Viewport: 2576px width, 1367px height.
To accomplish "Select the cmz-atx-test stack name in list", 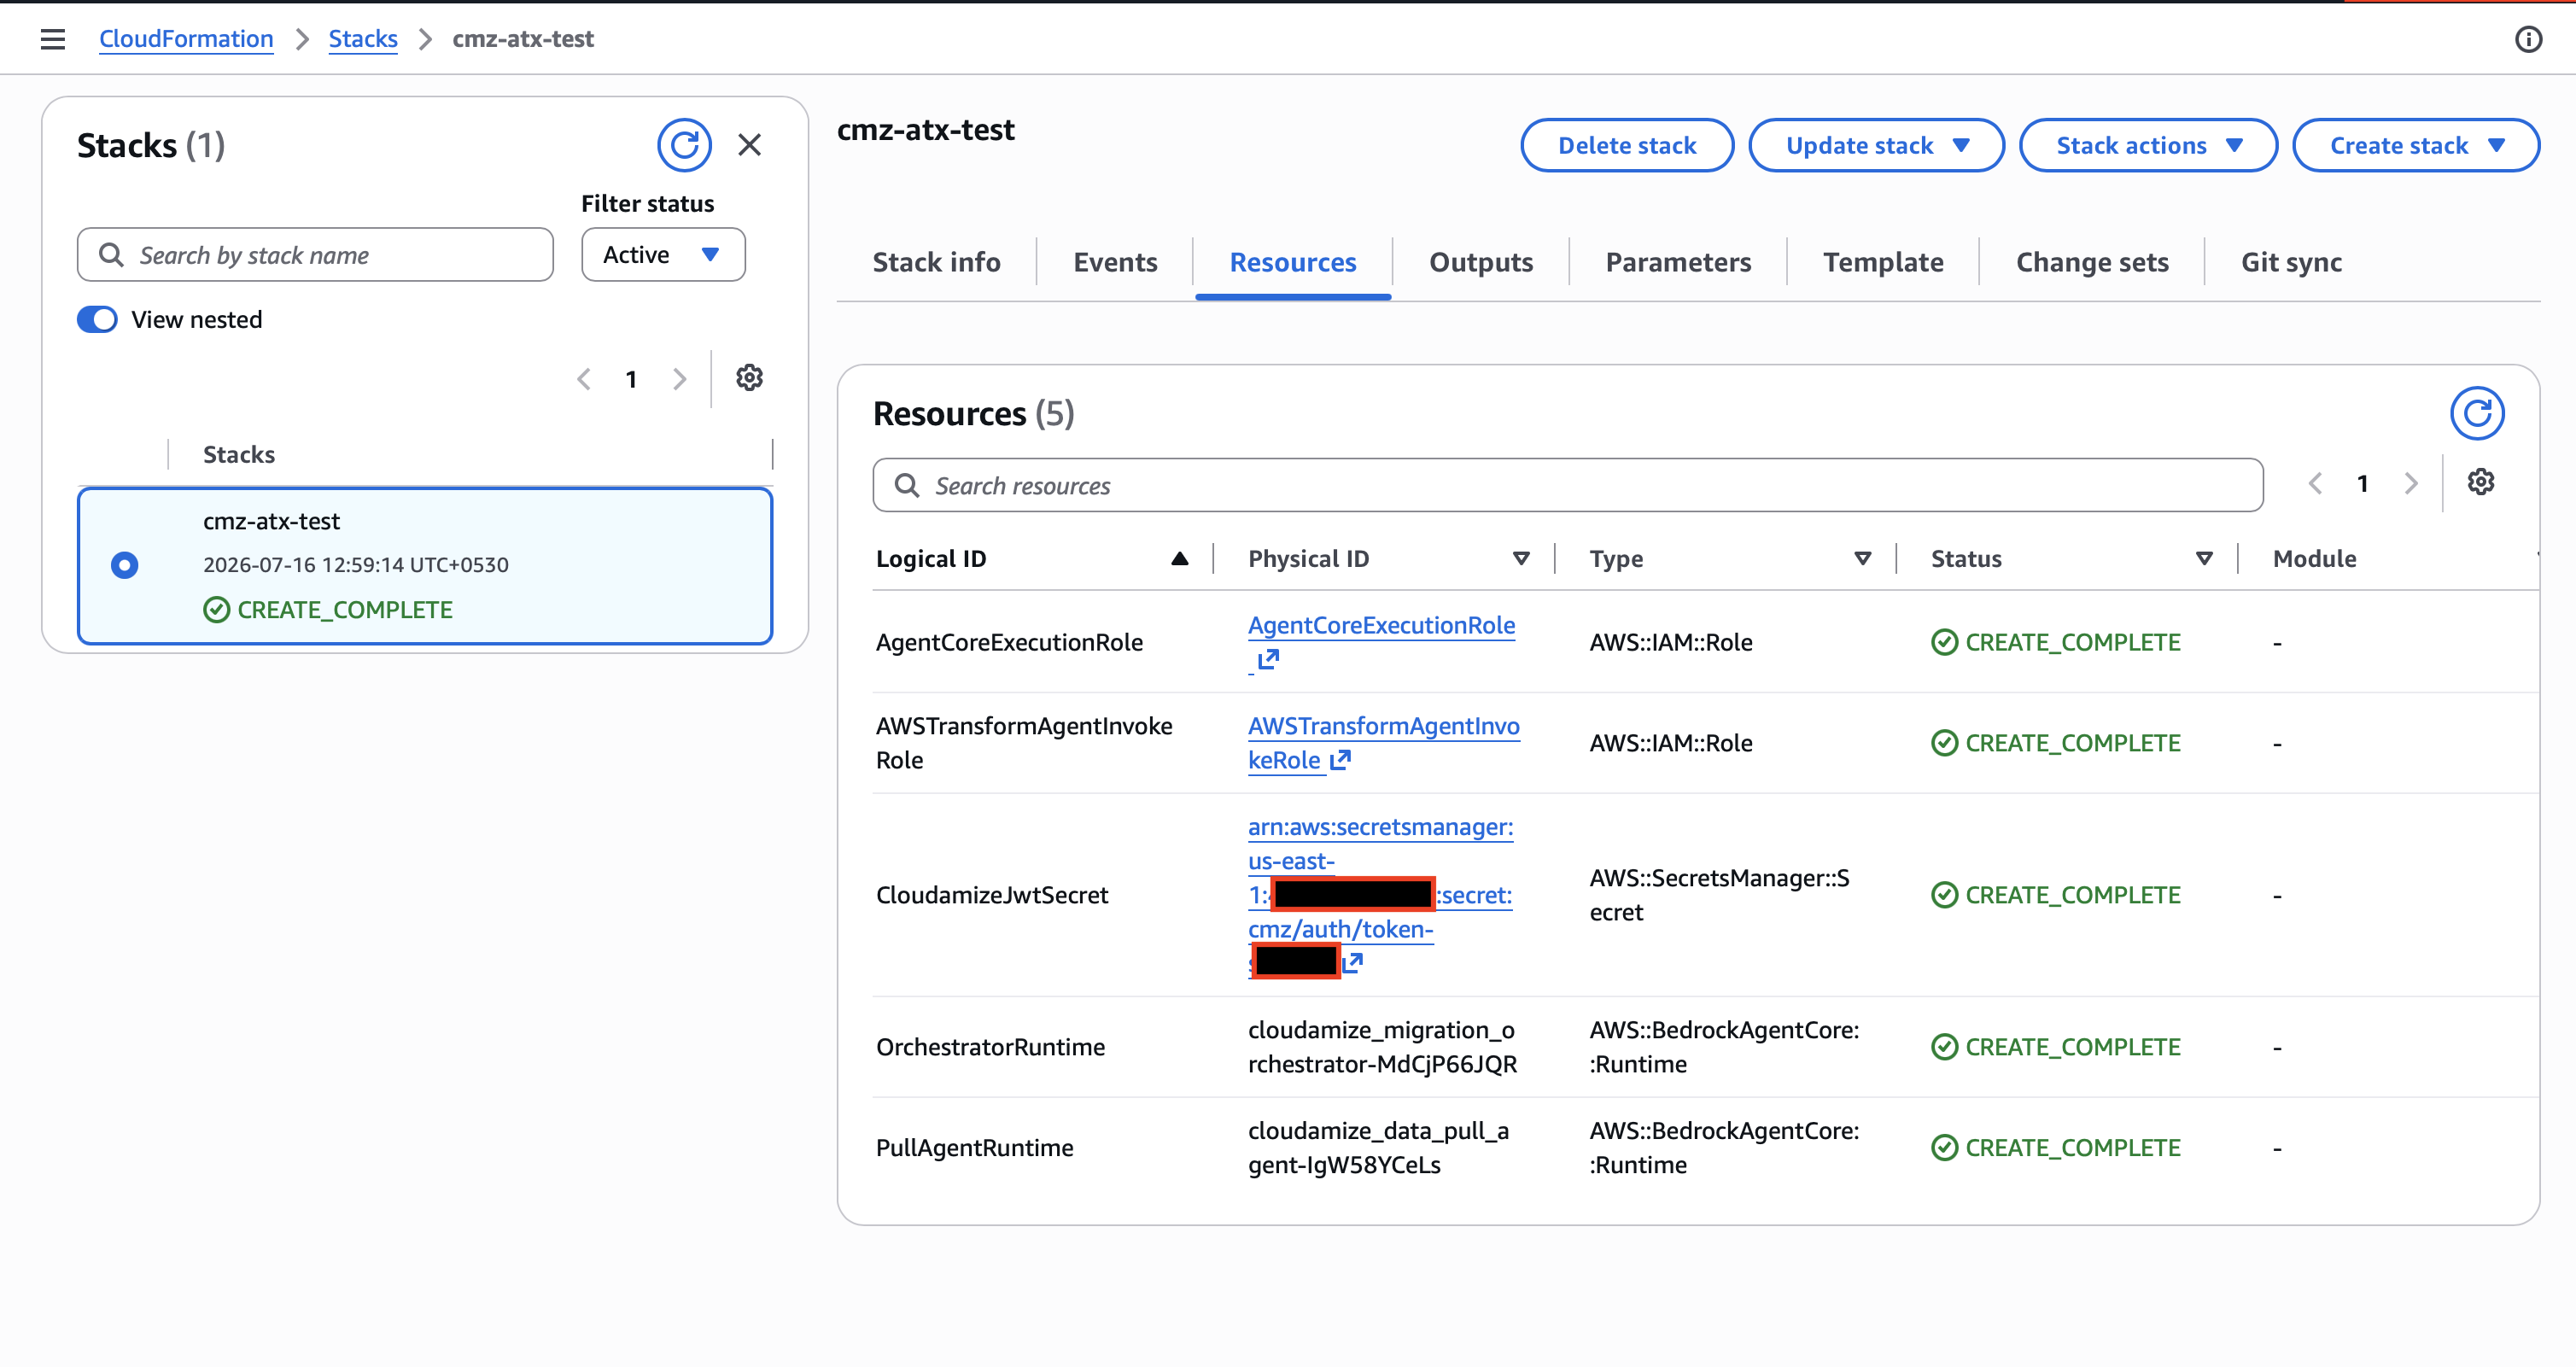I will click(x=271, y=521).
